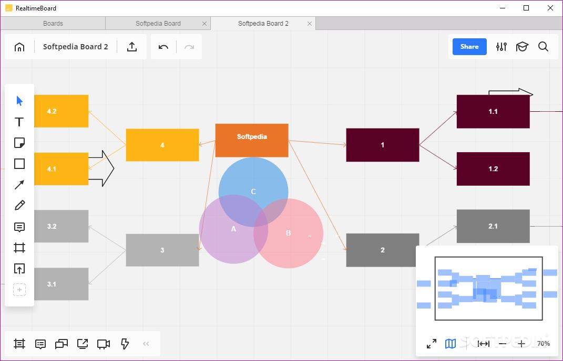Start video chat in bottom toolbar
This screenshot has width=563, height=361.
click(x=104, y=344)
